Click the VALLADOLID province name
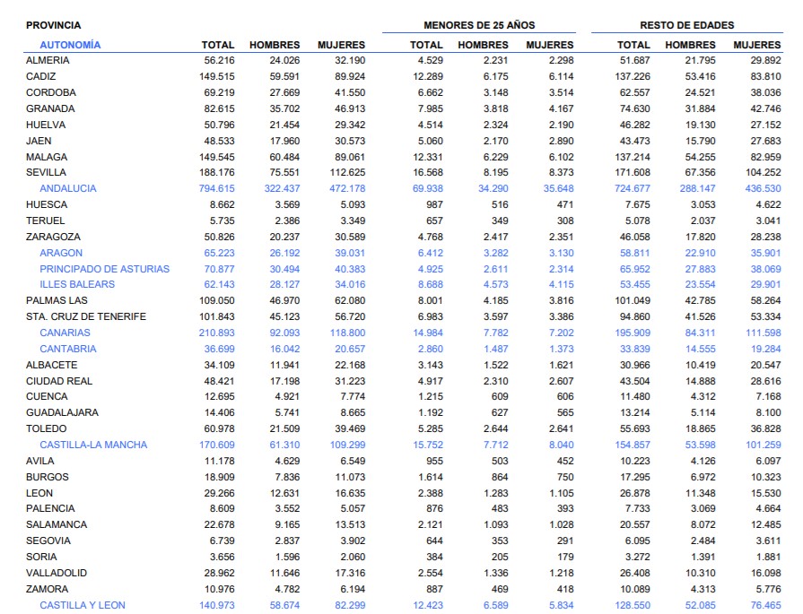Image resolution: width=803 pixels, height=614 pixels. point(57,573)
